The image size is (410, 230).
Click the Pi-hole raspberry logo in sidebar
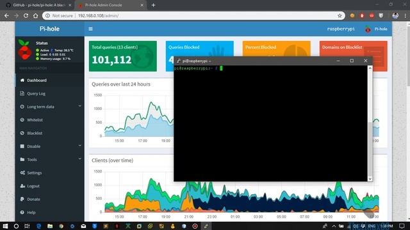[x=24, y=50]
